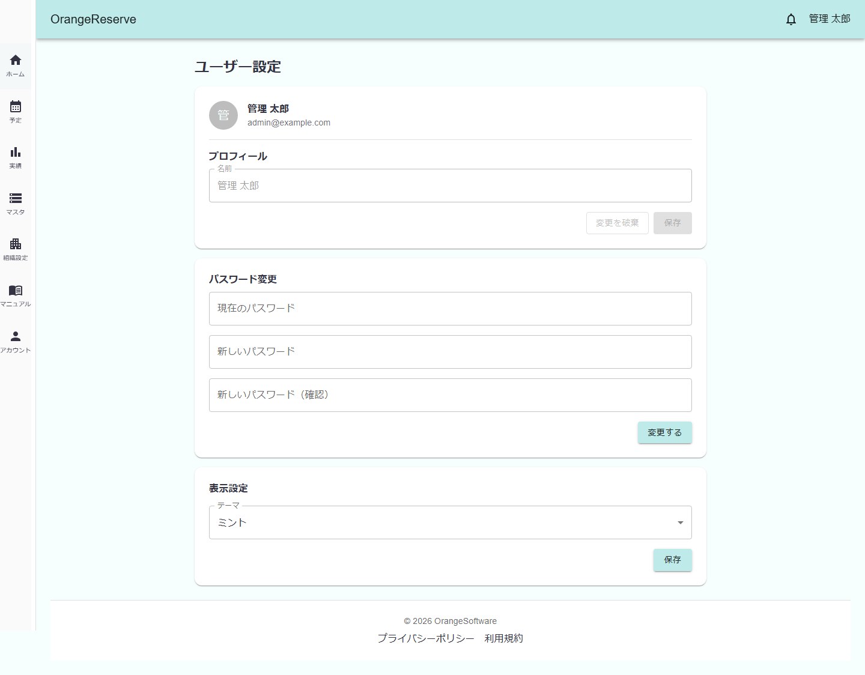
Task: Click the OrangeReserve logo text
Action: pos(93,19)
